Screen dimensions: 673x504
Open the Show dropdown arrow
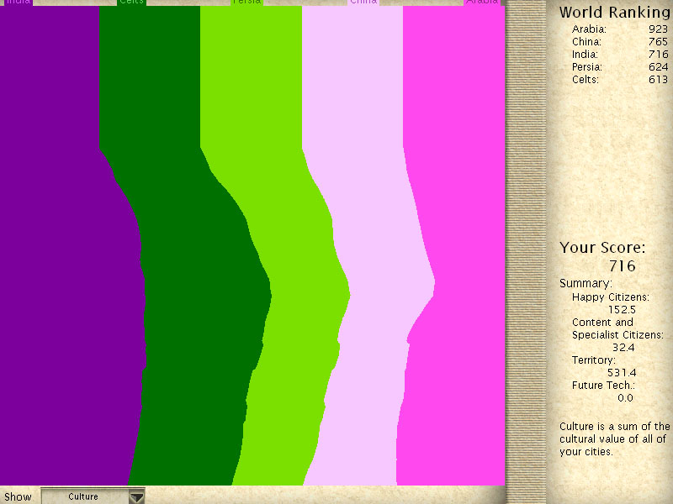pos(136,496)
